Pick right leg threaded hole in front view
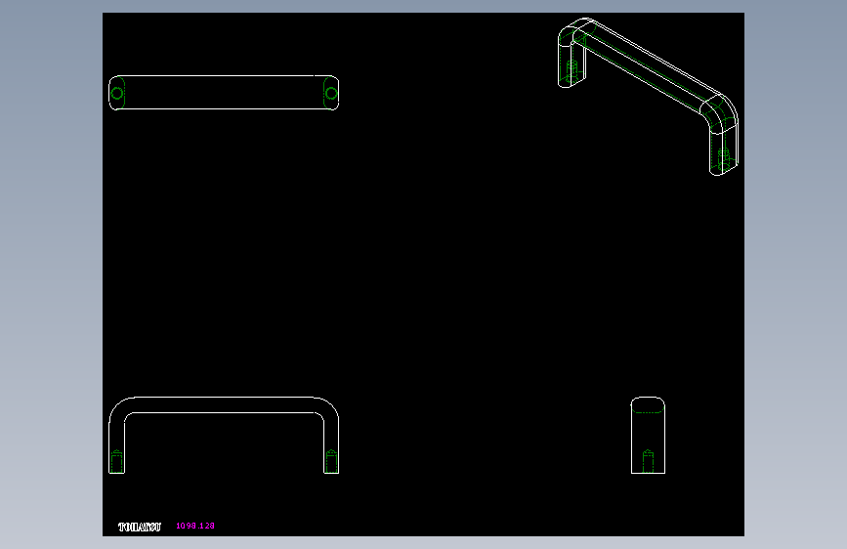 [331, 461]
